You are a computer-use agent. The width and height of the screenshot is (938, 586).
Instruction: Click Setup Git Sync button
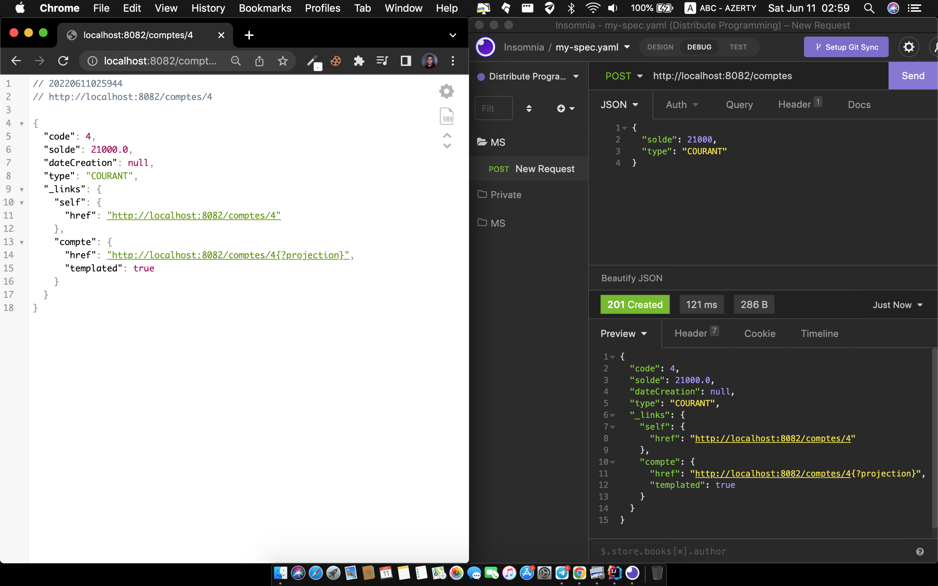(x=846, y=47)
